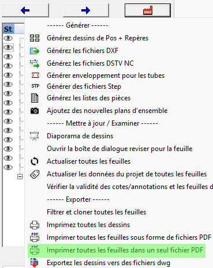Image resolution: width=213 pixels, height=268 pixels.
Task: Click the red factory icon button
Action: [x=148, y=10]
